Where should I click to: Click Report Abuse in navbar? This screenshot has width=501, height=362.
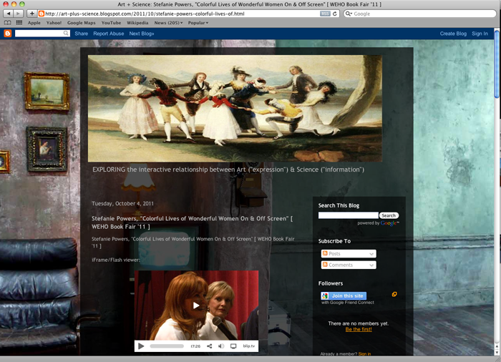click(x=109, y=34)
